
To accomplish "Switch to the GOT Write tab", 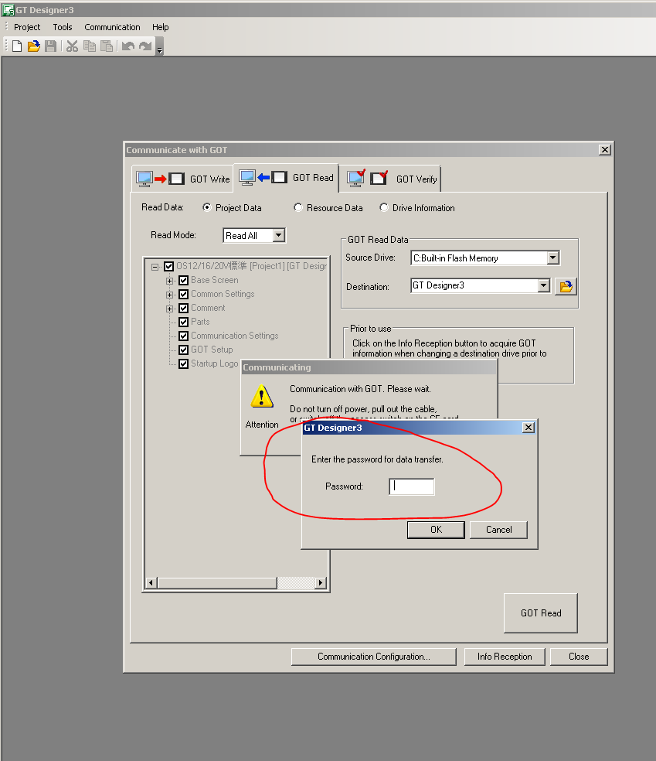I will coord(183,179).
